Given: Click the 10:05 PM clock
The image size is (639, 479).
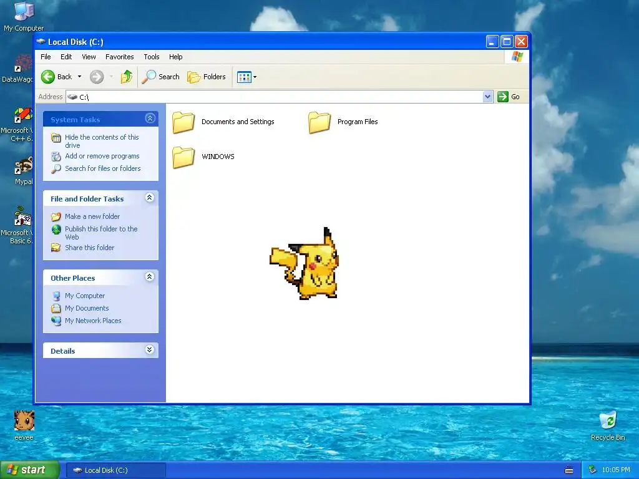Looking at the screenshot, I should coord(615,470).
